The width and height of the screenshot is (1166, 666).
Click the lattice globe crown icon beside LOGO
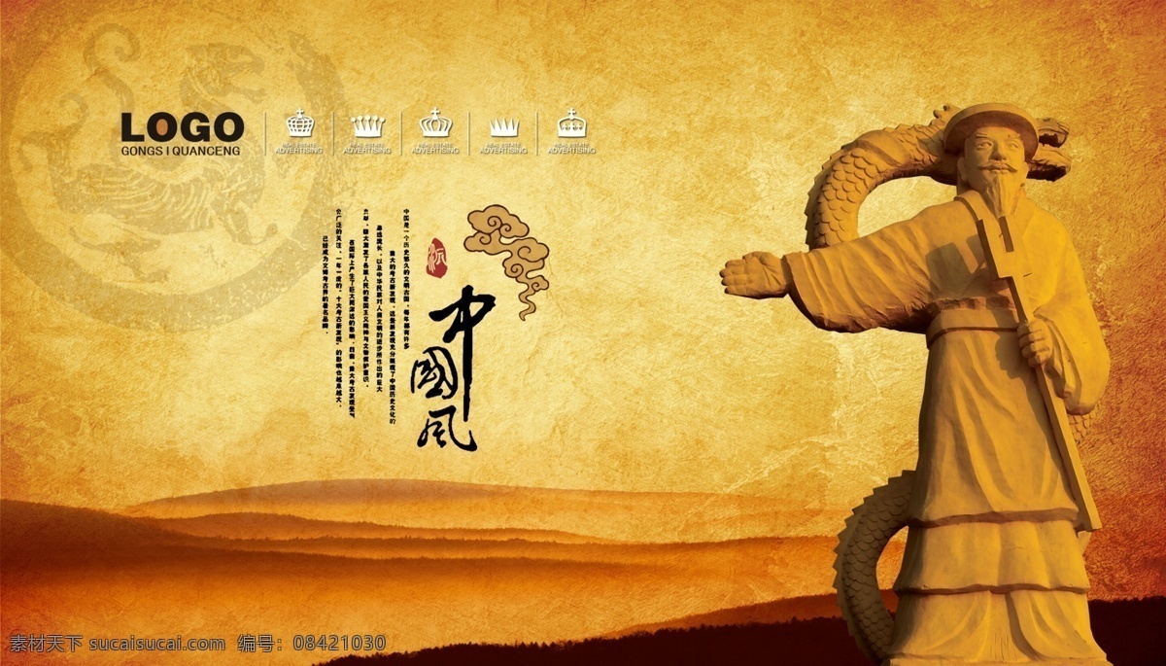(x=298, y=123)
